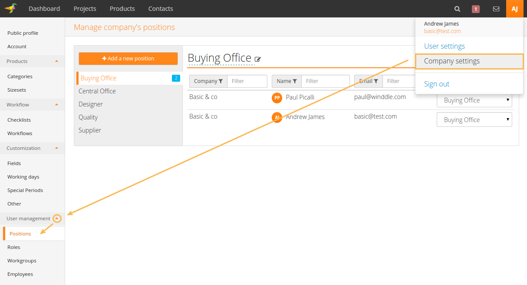The height and width of the screenshot is (285, 527).
Task: Click the Sign out link
Action: [437, 84]
